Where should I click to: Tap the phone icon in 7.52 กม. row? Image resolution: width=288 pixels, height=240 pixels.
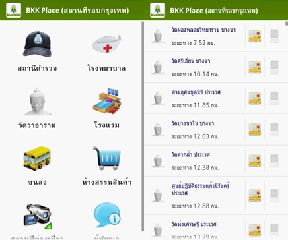coord(274,36)
